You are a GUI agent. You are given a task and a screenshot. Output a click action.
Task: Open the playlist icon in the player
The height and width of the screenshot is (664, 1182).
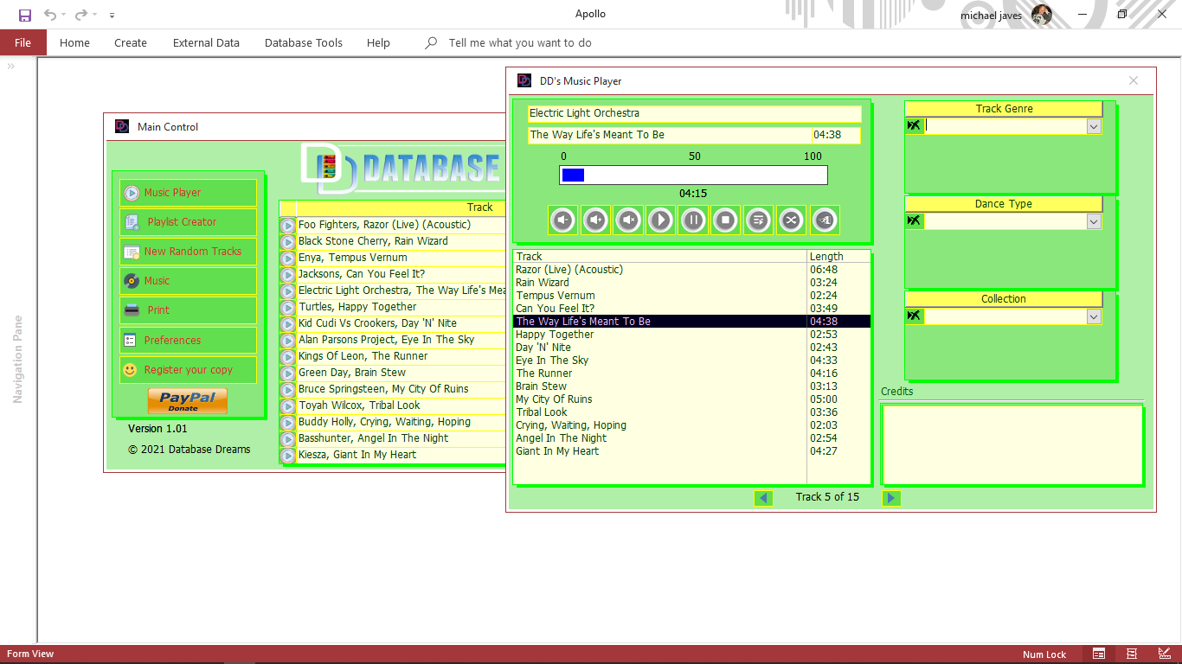(x=758, y=220)
